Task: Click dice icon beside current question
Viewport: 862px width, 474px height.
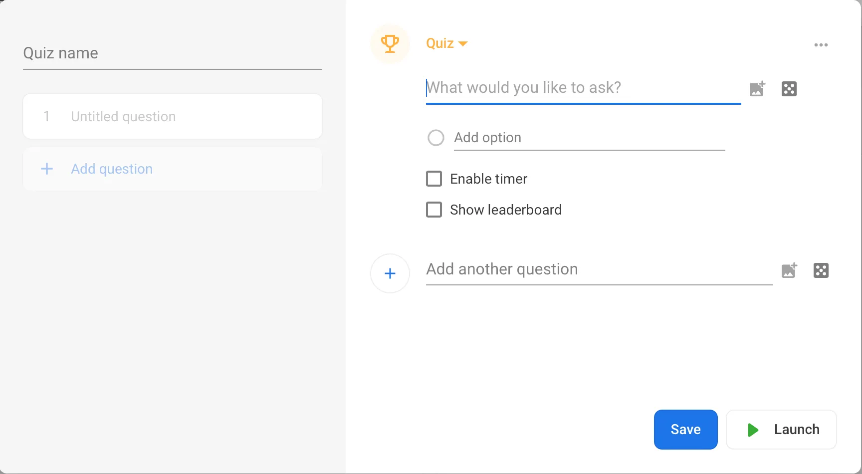Action: click(x=789, y=89)
